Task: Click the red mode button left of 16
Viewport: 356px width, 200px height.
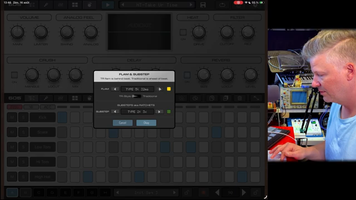Action: (14, 107)
